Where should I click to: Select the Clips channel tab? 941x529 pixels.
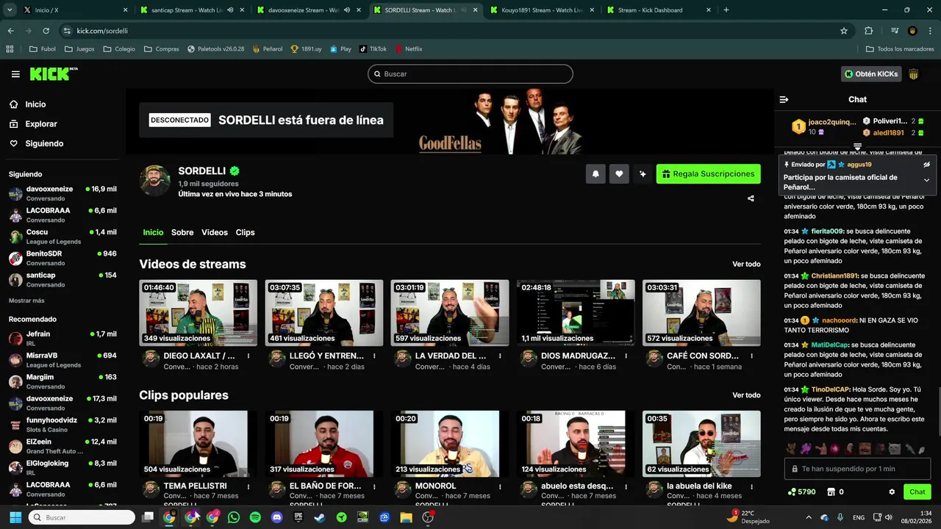[x=245, y=232]
